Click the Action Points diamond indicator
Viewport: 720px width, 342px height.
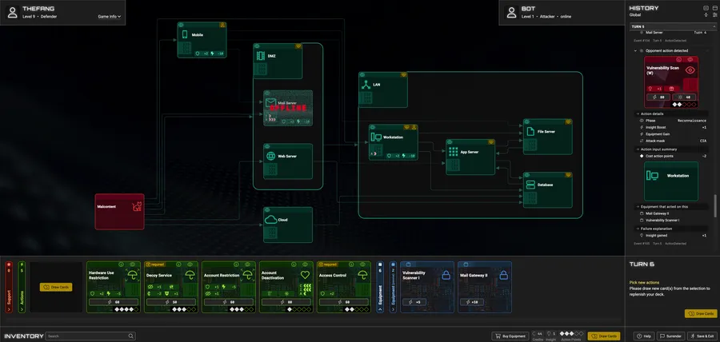(571, 334)
